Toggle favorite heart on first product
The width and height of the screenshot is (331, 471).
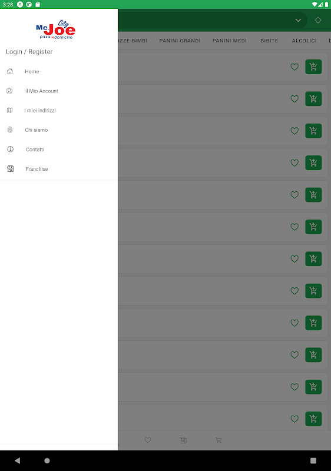(x=294, y=67)
